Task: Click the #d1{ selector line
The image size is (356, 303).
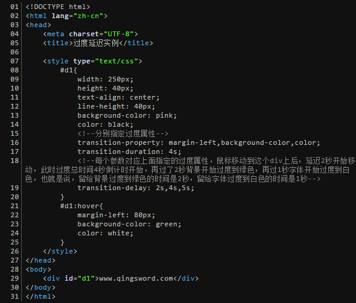Action: coord(69,70)
